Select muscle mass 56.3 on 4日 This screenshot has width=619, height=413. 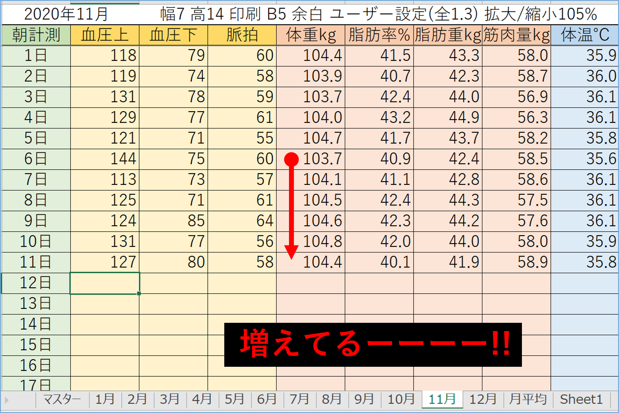click(516, 118)
